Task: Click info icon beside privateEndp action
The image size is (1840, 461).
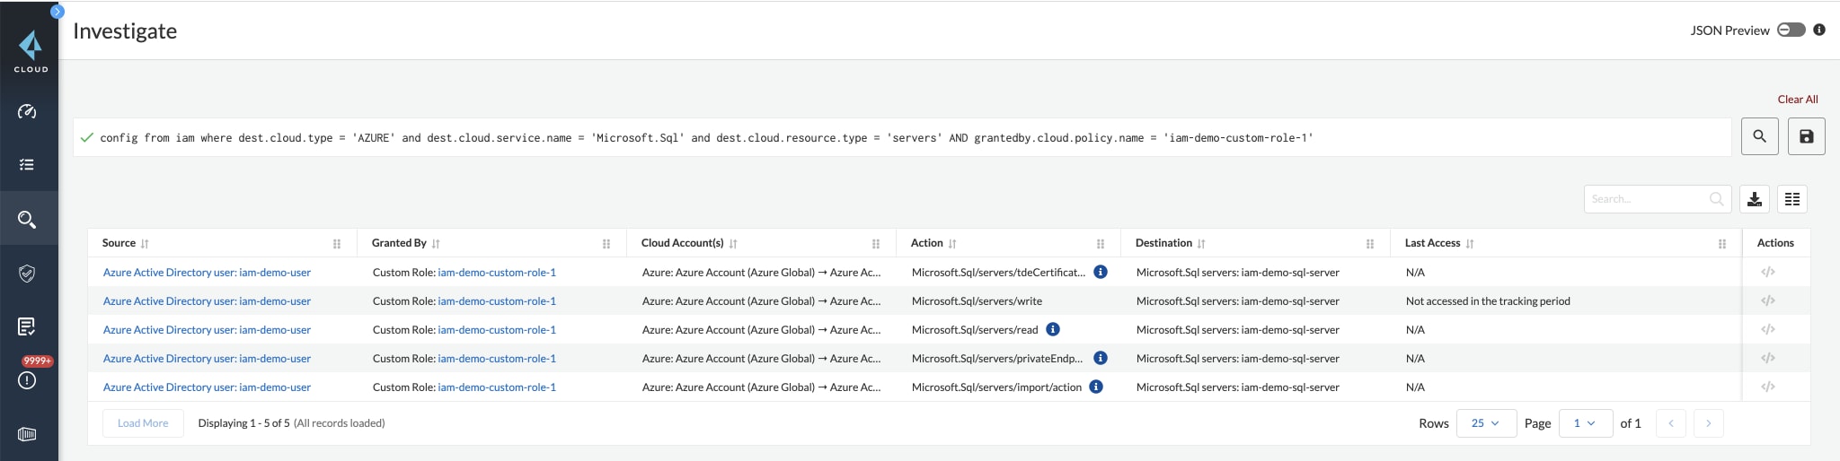Action: pos(1101,358)
